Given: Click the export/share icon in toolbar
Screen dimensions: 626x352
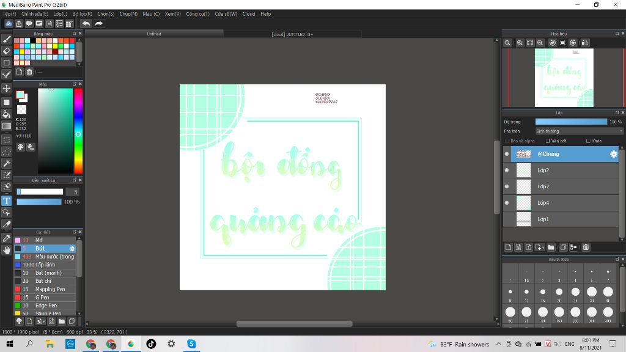Looking at the screenshot, I should [19, 24].
